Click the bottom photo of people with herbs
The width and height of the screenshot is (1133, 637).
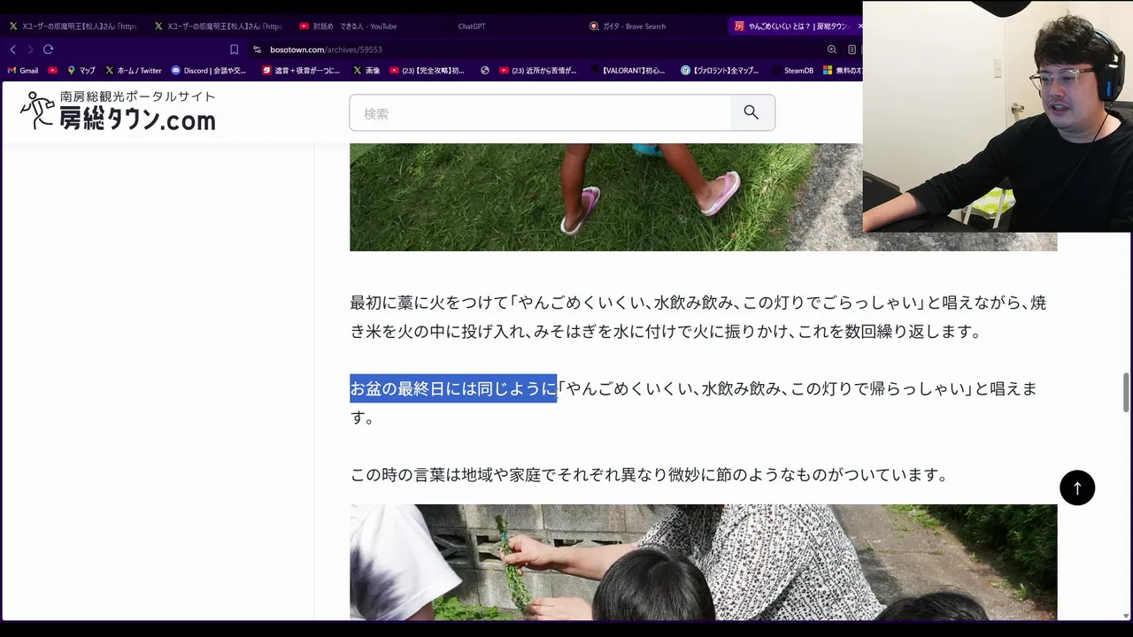pos(703,562)
